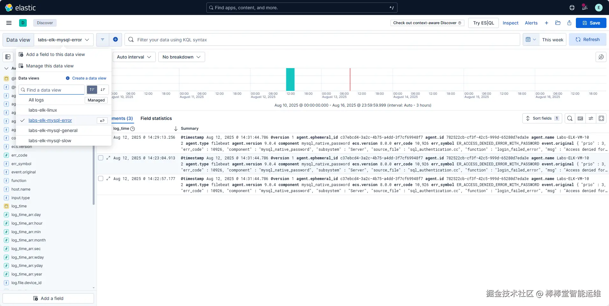Select the labs-elk-mysql-general data view
The width and height of the screenshot is (609, 306).
coord(64,130)
